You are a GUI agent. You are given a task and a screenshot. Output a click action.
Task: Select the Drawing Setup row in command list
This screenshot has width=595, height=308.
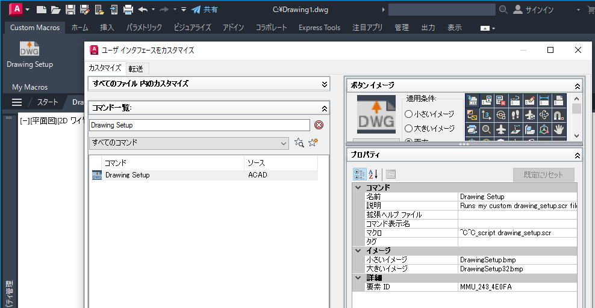(204, 175)
